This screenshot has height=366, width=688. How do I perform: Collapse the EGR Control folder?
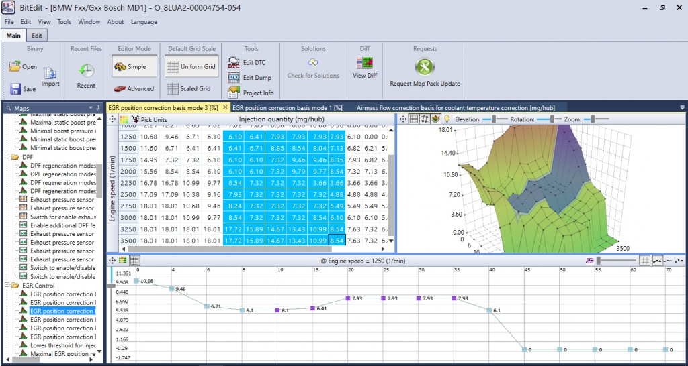(x=7, y=286)
